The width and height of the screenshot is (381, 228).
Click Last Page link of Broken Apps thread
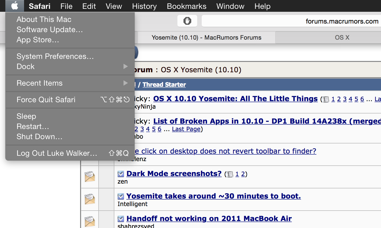pyautogui.click(x=186, y=129)
